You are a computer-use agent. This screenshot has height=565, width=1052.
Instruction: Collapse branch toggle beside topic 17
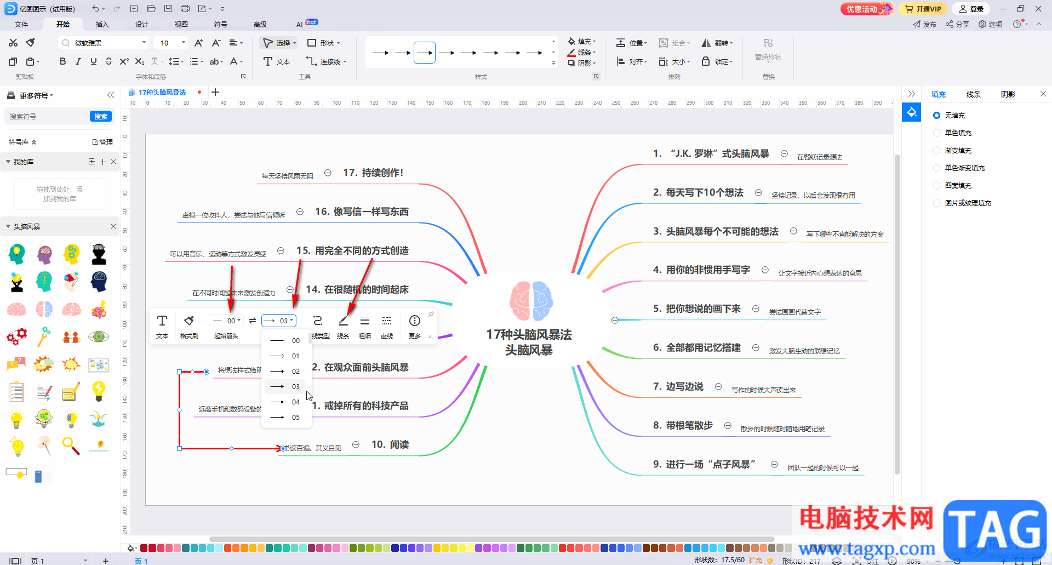328,173
